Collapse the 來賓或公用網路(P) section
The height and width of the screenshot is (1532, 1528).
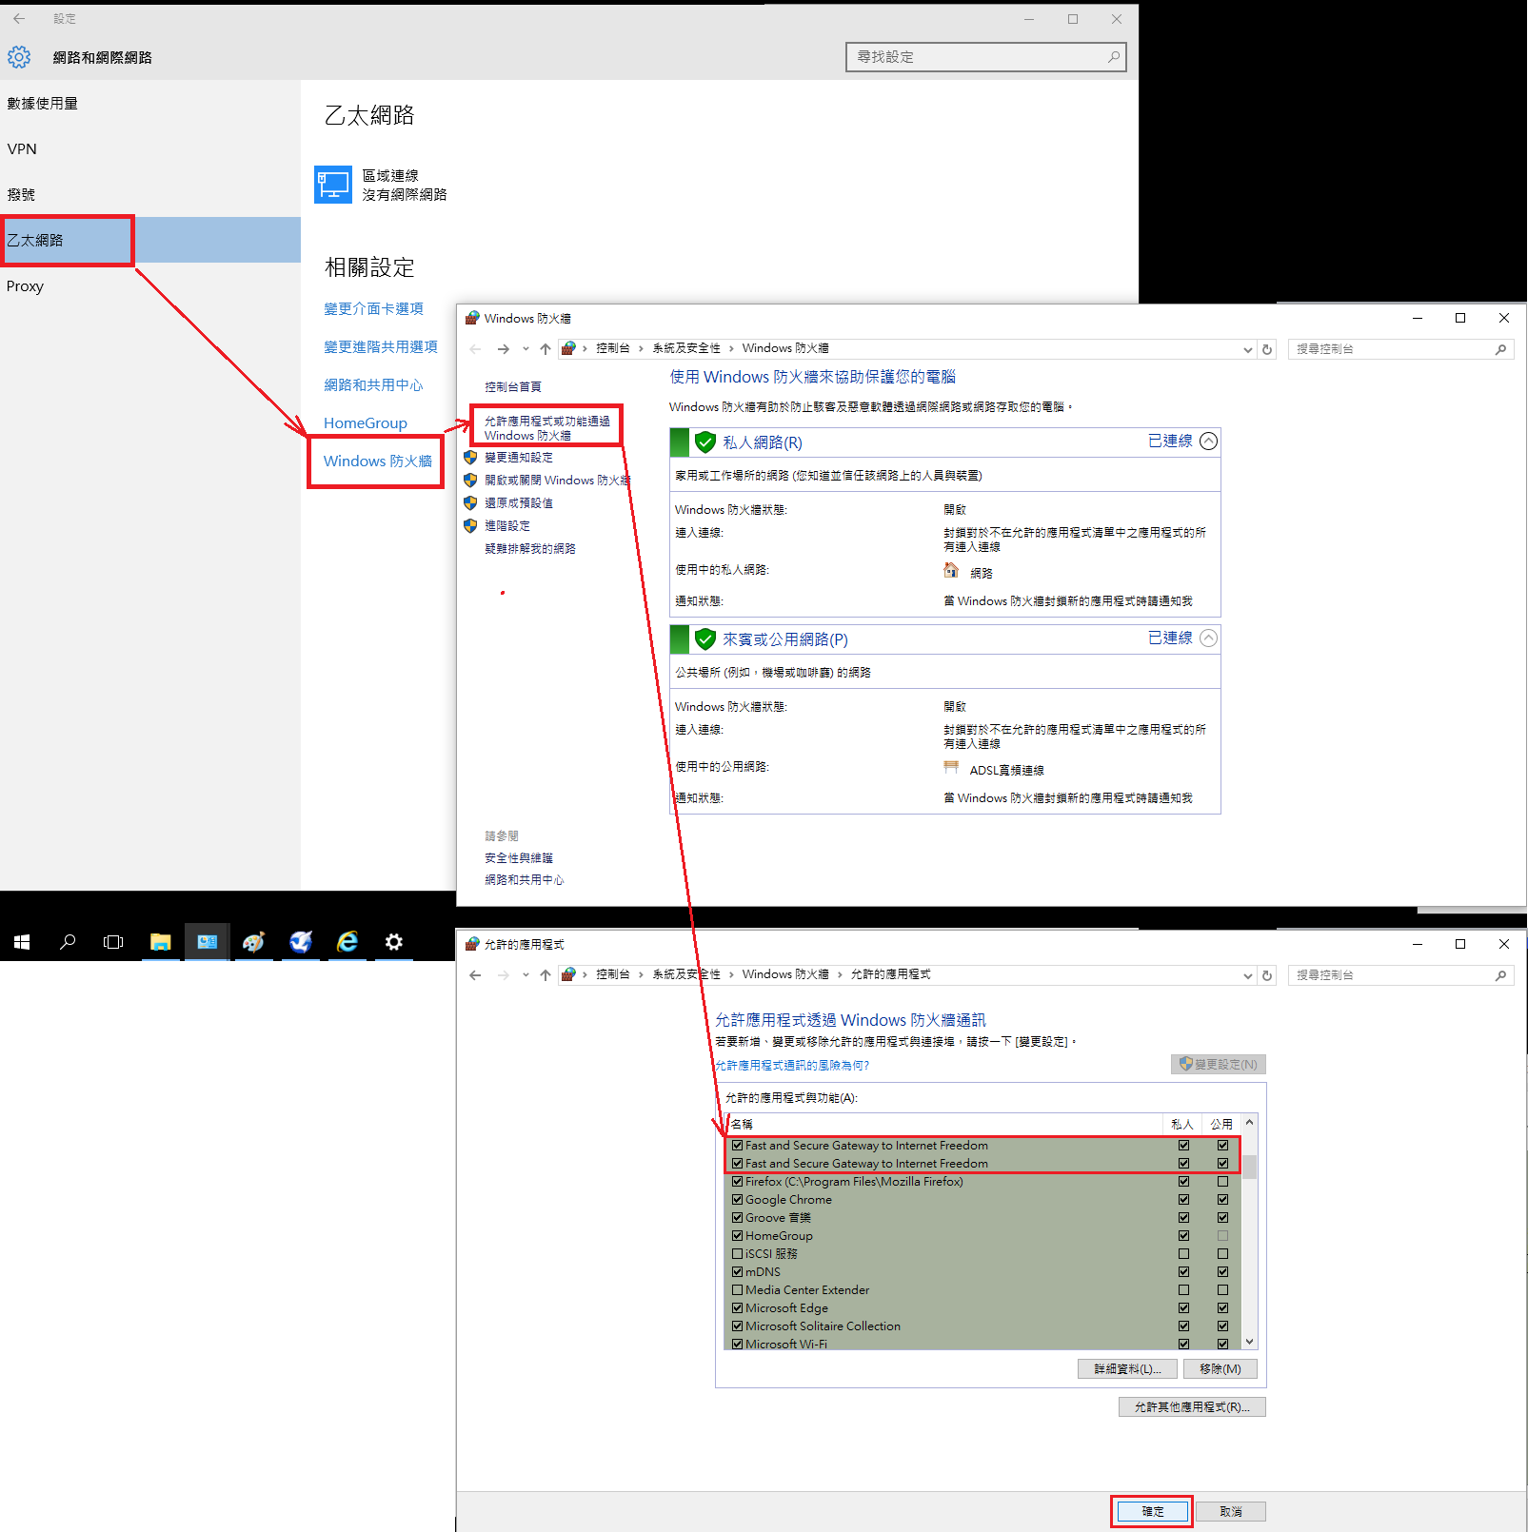click(1208, 638)
